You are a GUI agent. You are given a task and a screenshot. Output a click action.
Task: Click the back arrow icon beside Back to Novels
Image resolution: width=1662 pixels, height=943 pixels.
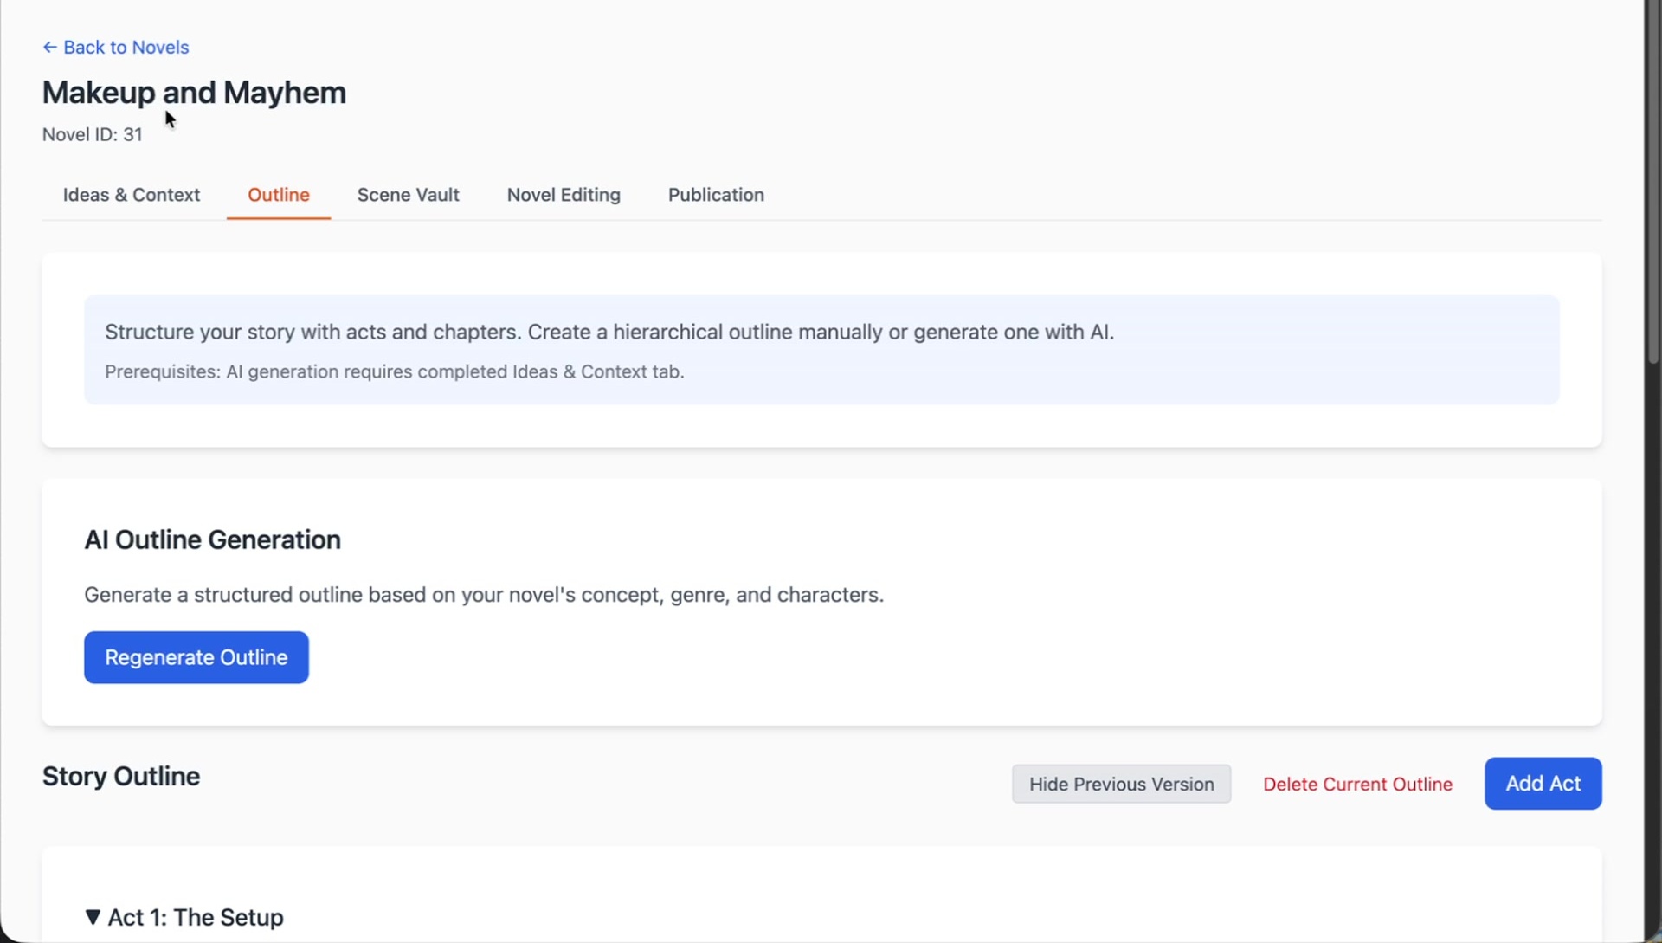click(x=50, y=48)
